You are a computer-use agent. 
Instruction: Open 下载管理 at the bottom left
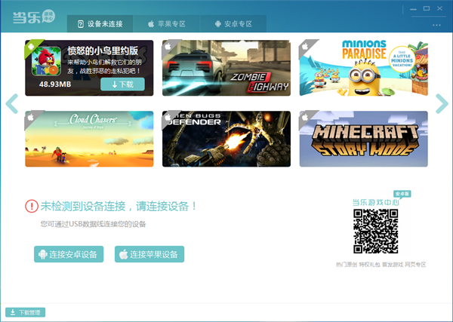pyautogui.click(x=26, y=312)
